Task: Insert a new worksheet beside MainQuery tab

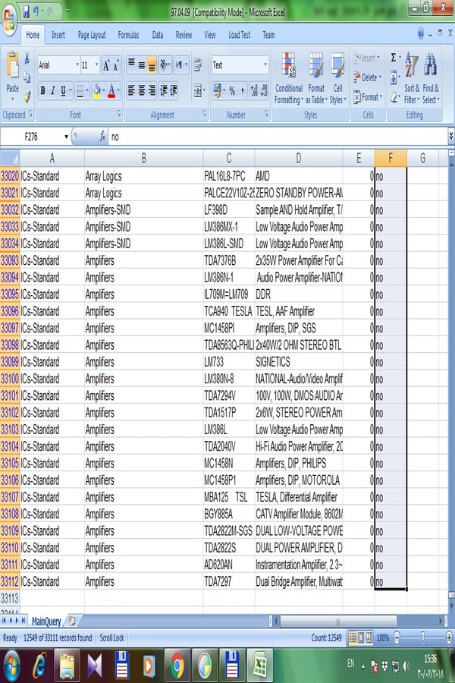Action: (72, 621)
